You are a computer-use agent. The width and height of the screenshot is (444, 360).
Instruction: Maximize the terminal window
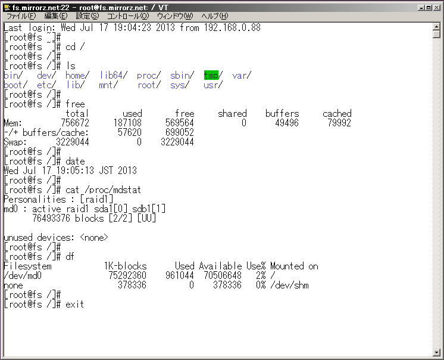pyautogui.click(x=429, y=7)
